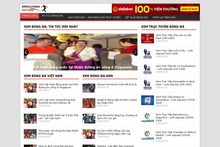
Task: Click date 23/05/2015 under Barcelona vs Deportivo link
Action: 162,123
